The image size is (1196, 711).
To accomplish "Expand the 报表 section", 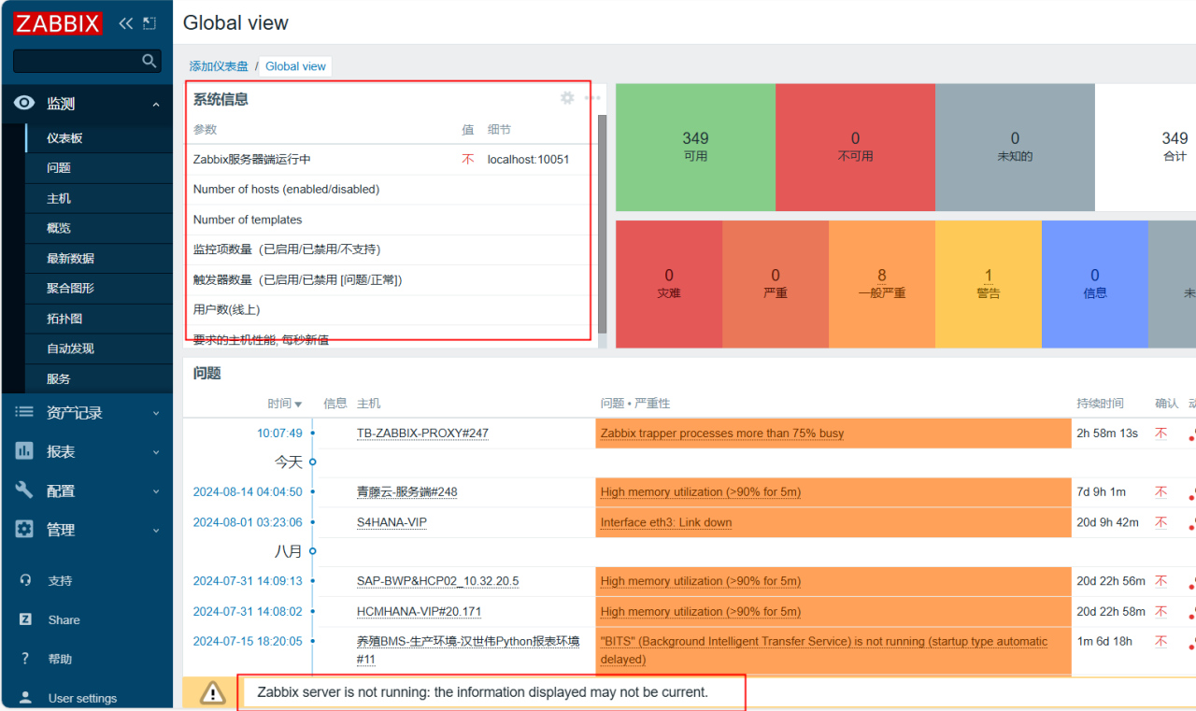I will pyautogui.click(x=156, y=452).
